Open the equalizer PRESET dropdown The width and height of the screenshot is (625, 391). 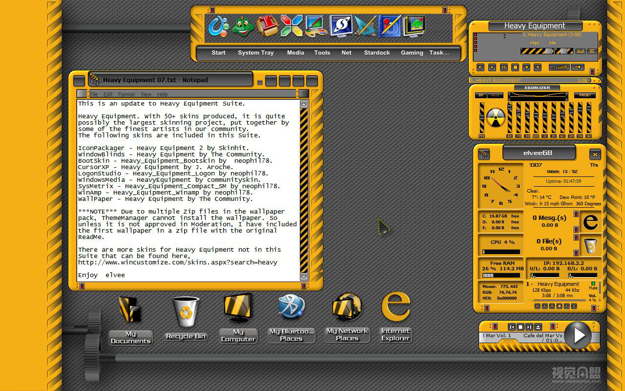click(x=585, y=95)
